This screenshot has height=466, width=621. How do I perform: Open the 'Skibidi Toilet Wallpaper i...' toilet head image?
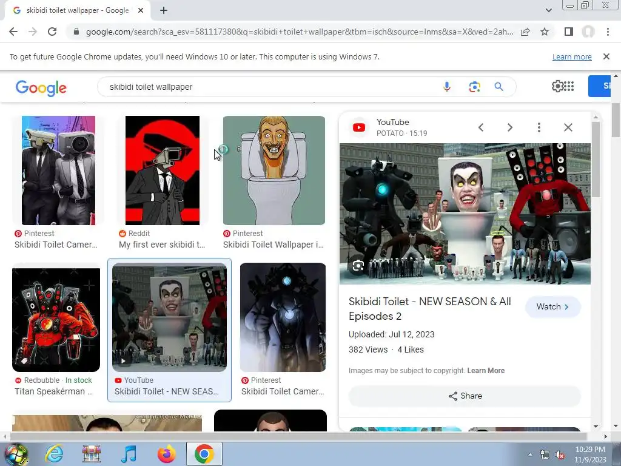click(274, 171)
